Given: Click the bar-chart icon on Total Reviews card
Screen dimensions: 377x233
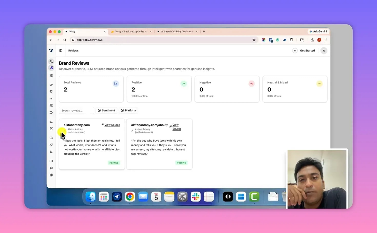Looking at the screenshot, I should 116,83.
